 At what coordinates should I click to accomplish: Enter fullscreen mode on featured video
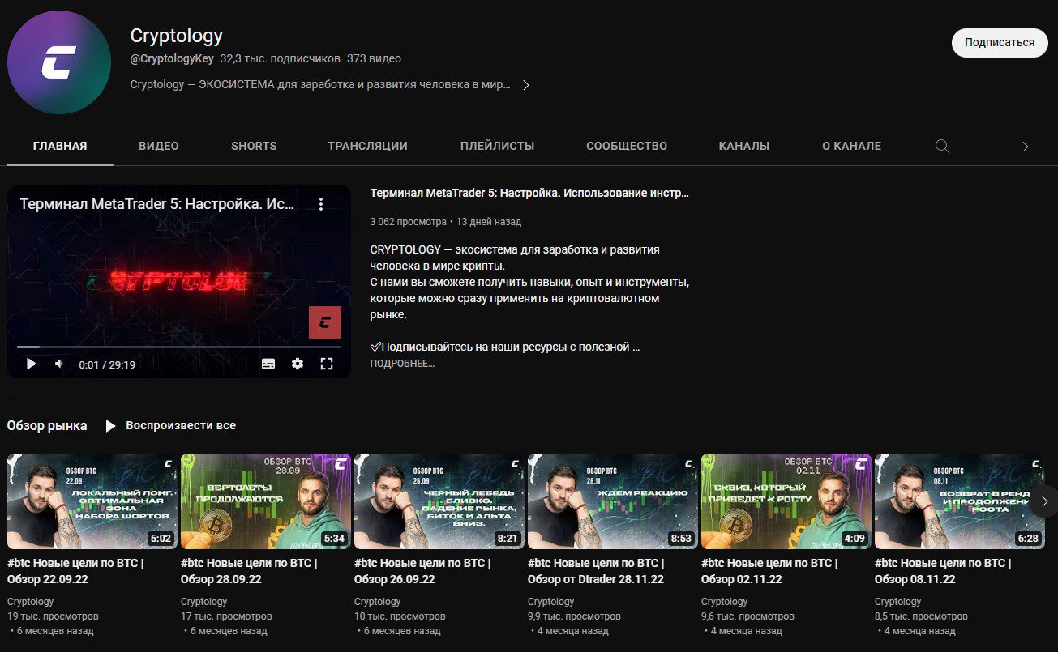(327, 364)
